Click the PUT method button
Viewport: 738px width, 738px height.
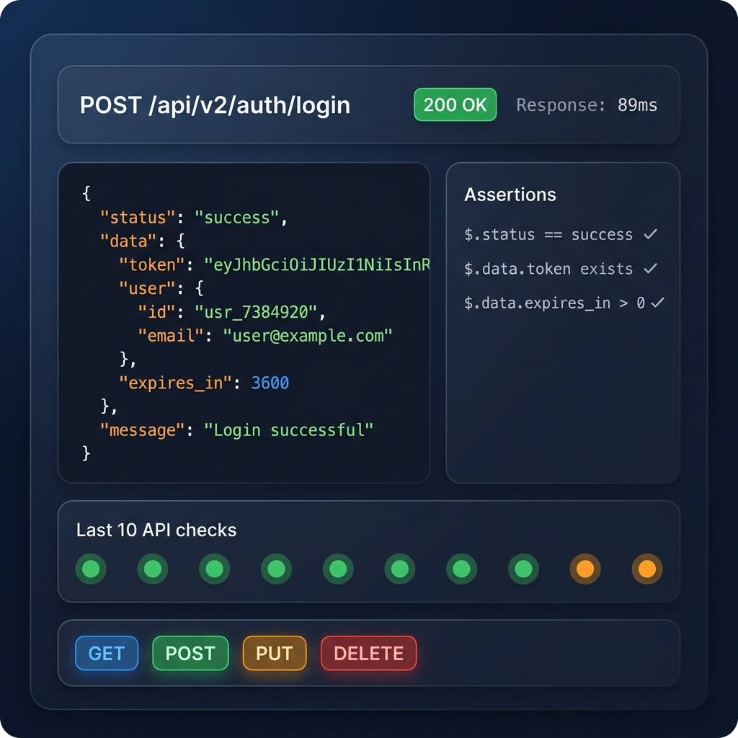tap(275, 654)
